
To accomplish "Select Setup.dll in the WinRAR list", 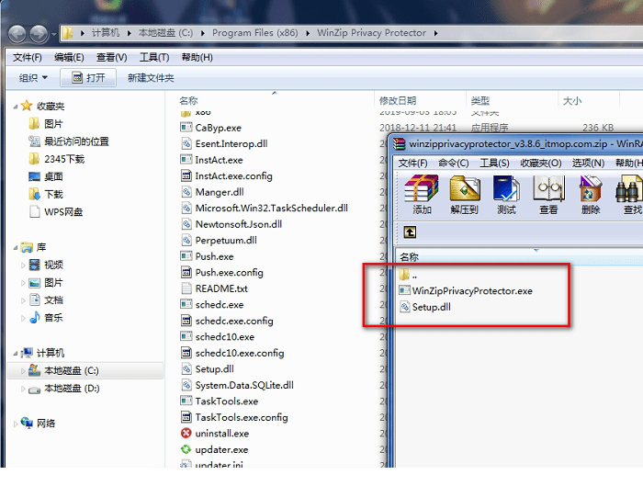I will tap(425, 307).
